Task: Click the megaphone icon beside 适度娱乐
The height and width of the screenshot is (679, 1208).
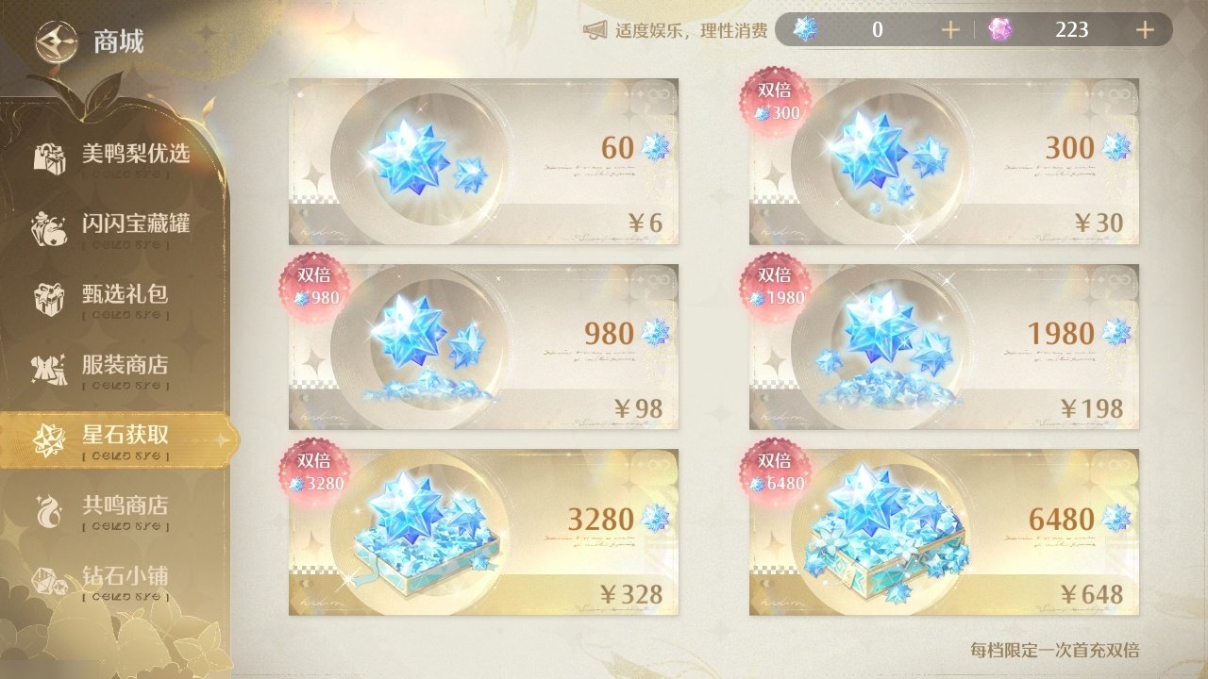Action: pos(595,30)
